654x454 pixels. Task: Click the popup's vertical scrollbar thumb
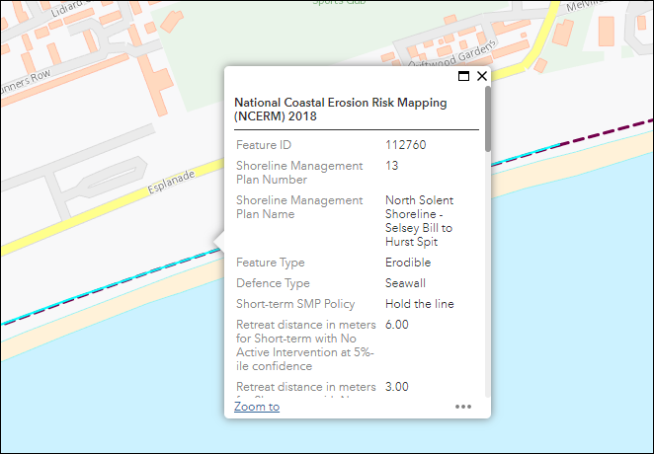pyautogui.click(x=487, y=119)
